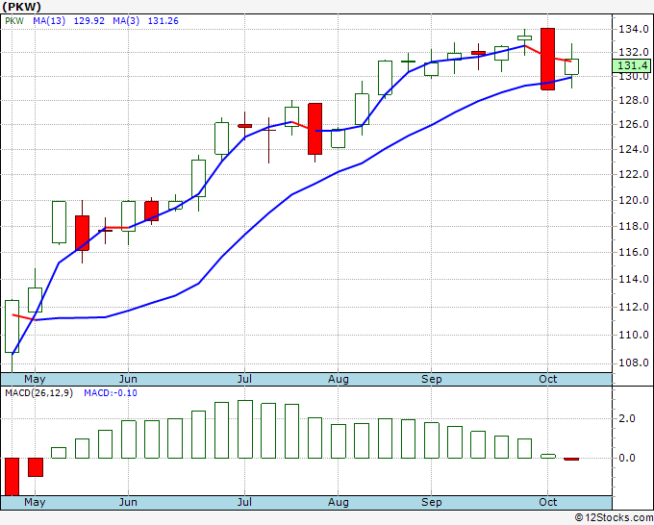Image resolution: width=654 pixels, height=525 pixels.
Task: Click the MACD(26,12,9) indicator label
Action: pos(38,393)
